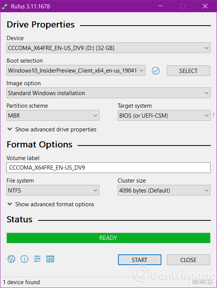Click the Rufus USB title bar icon
Screen dimensions: 217x288
click(5, 6)
